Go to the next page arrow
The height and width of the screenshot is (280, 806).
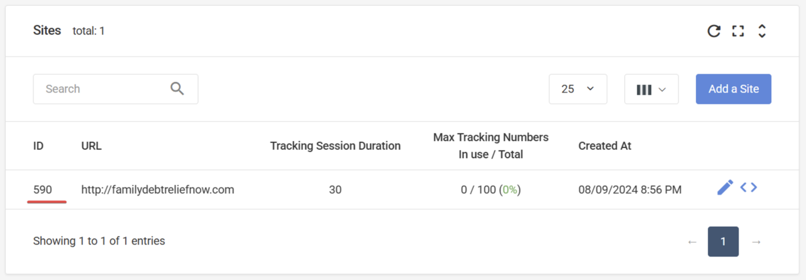pos(756,242)
